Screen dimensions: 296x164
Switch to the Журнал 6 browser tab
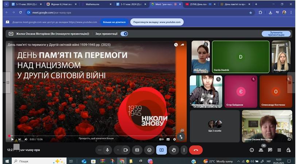pyautogui.click(x=62, y=4)
